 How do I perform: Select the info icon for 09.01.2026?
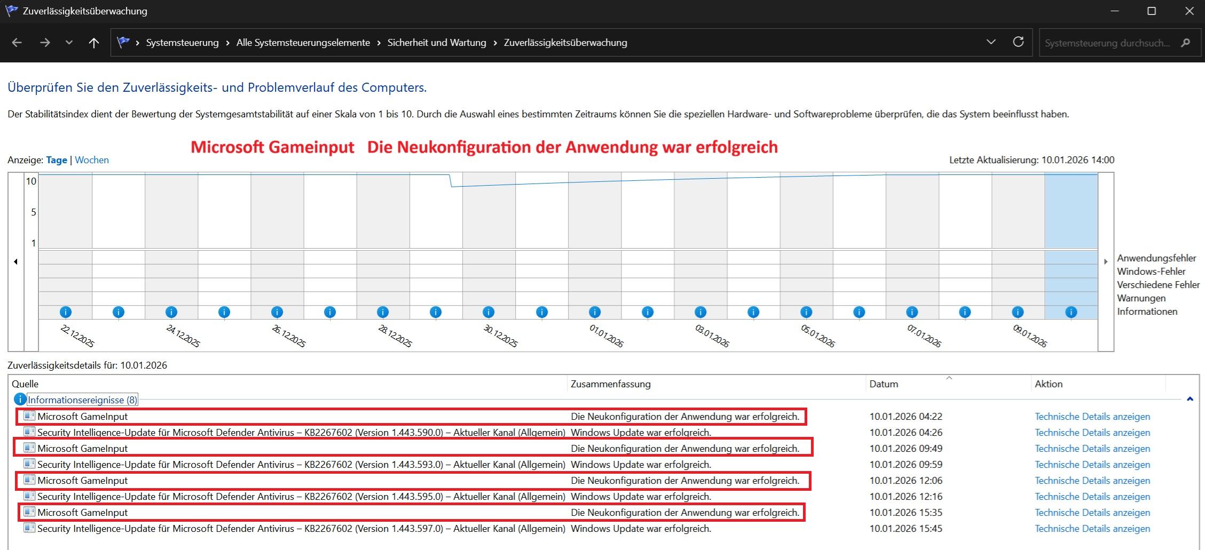point(1018,312)
